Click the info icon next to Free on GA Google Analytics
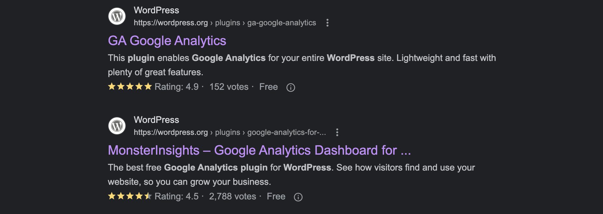The width and height of the screenshot is (603, 214). click(x=291, y=87)
